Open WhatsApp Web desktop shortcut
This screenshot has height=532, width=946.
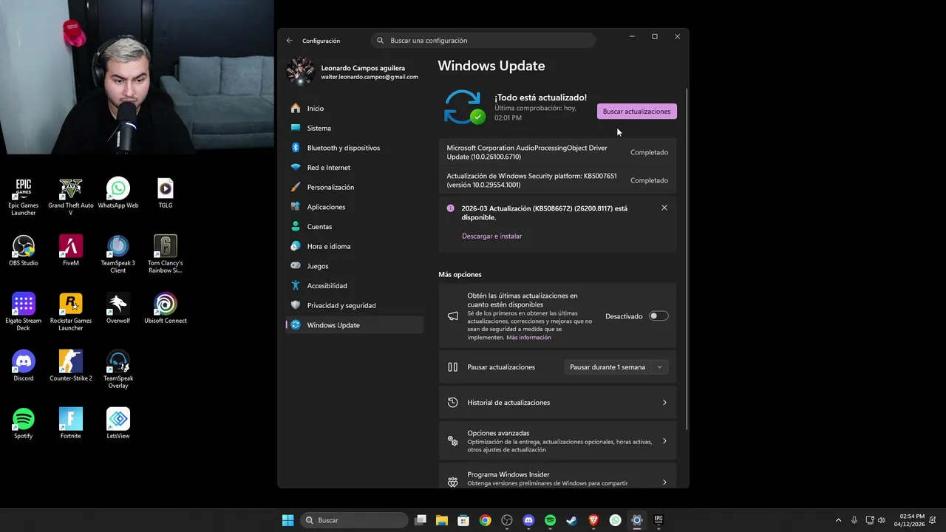(118, 194)
